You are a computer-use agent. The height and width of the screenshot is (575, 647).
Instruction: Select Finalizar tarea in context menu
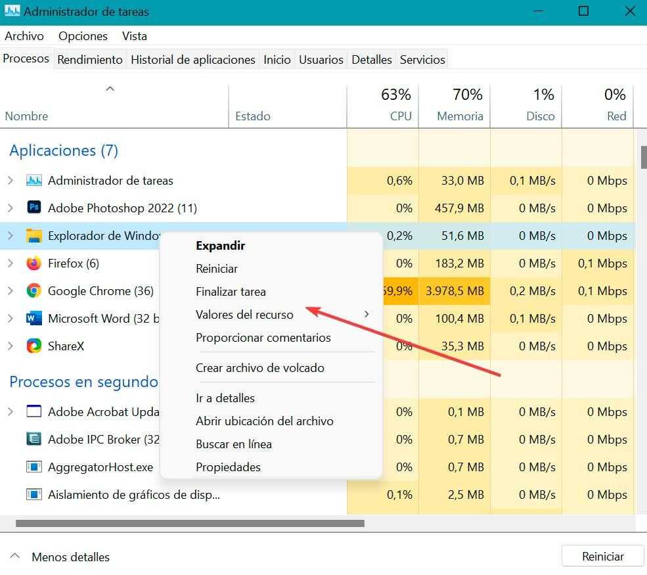(231, 292)
